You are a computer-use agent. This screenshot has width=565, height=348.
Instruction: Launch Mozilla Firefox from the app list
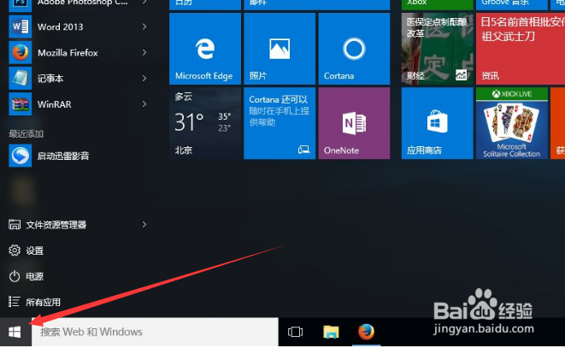tap(78, 53)
